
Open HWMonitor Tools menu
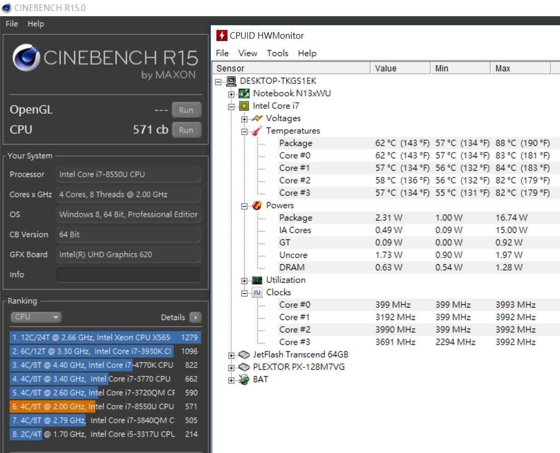278,53
